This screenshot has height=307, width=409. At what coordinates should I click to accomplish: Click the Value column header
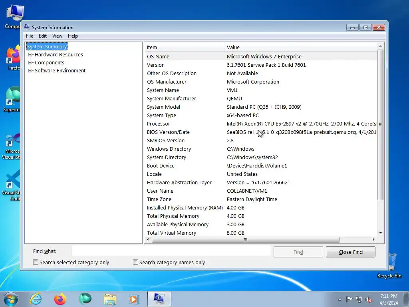[x=300, y=47]
